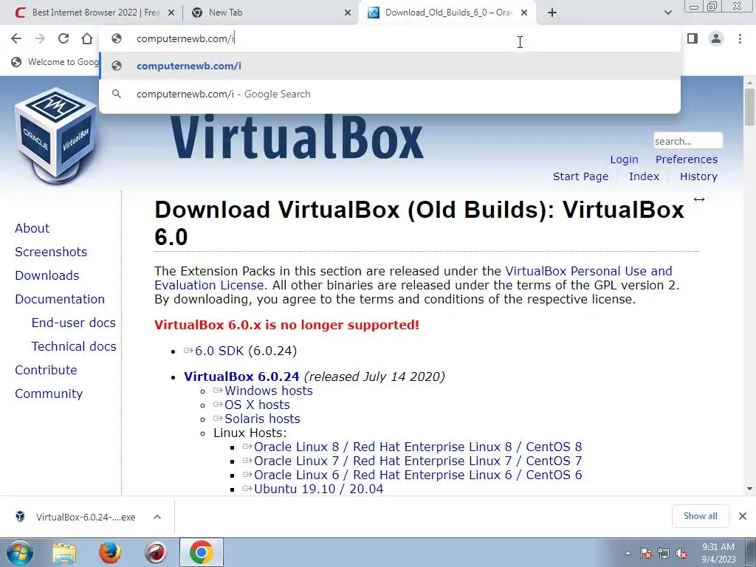756x567 pixels.
Task: Select the computernewb.com/i URL suggestion
Action: click(x=390, y=66)
